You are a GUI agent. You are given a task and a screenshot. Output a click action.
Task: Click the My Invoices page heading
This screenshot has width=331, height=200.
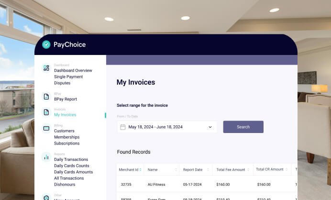tap(136, 82)
